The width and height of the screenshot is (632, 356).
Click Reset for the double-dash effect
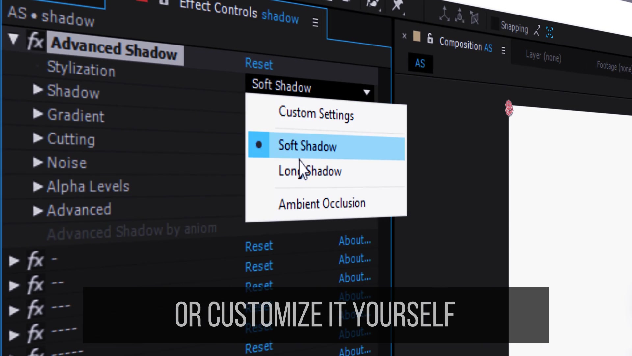259,266
